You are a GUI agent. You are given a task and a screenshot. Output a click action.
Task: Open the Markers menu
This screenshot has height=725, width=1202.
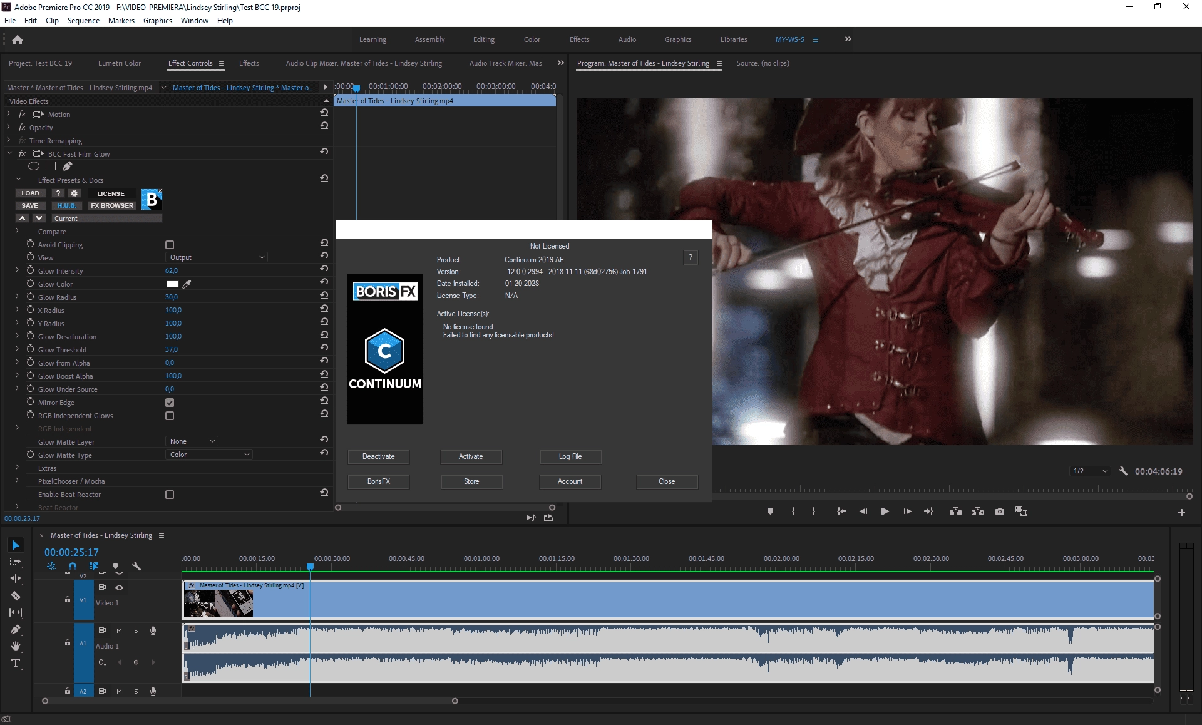click(121, 20)
